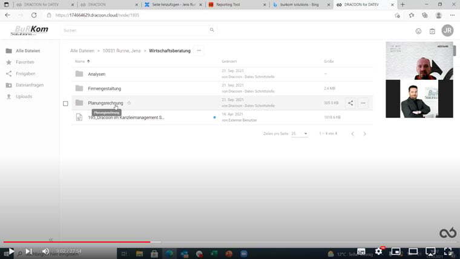Click the Freigaben share icon in sidebar
Screen dimensions: 460x259
coord(9,74)
